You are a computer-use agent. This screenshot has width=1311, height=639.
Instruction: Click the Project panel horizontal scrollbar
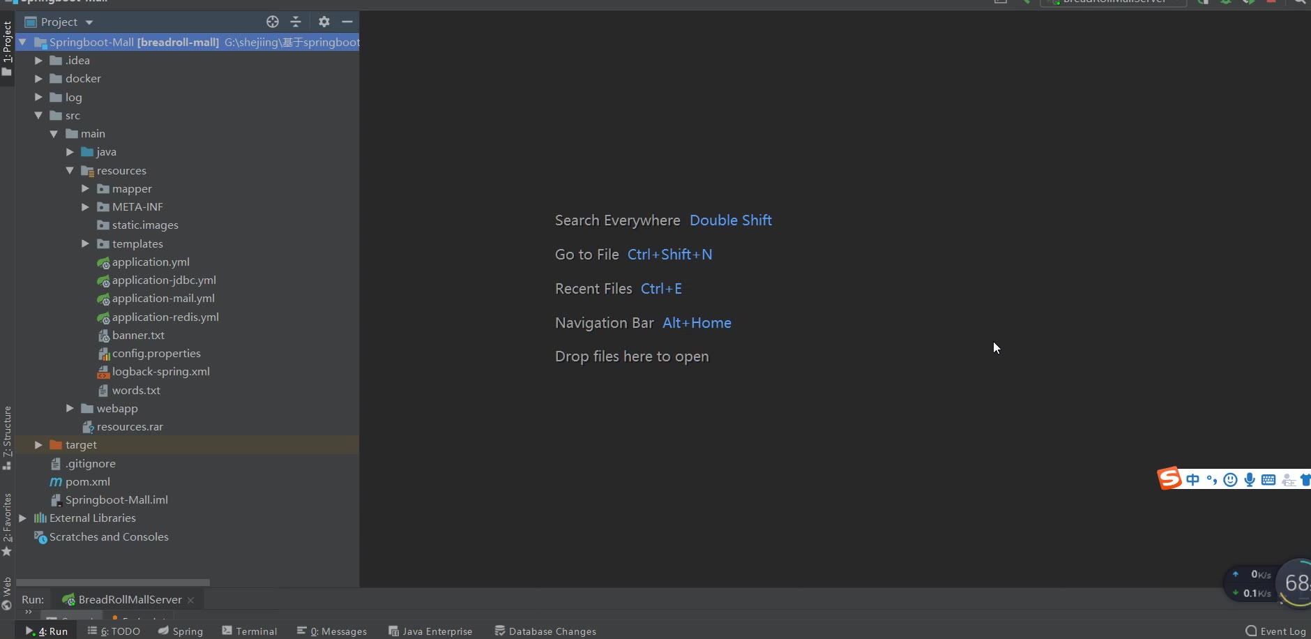tap(113, 582)
